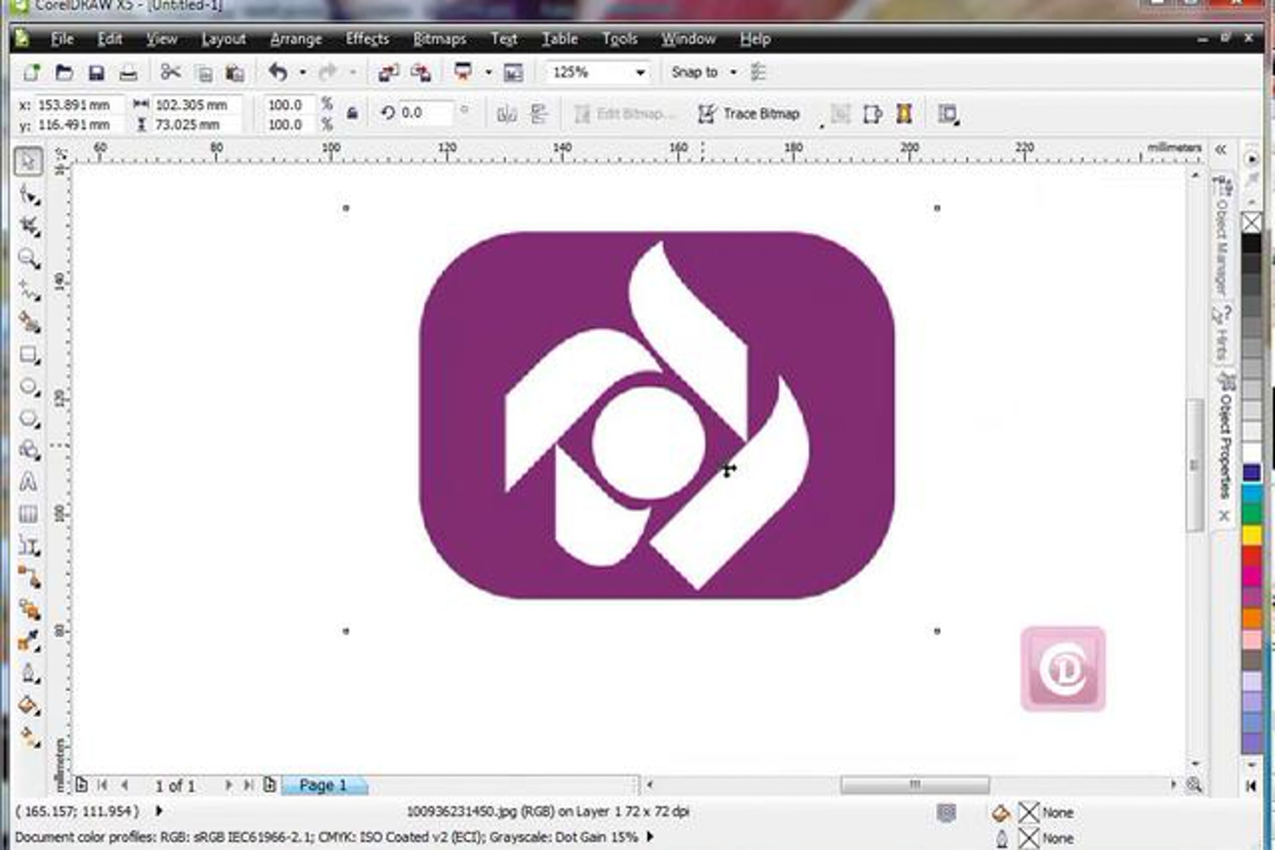Open the zoom navigator icon

tap(1194, 784)
